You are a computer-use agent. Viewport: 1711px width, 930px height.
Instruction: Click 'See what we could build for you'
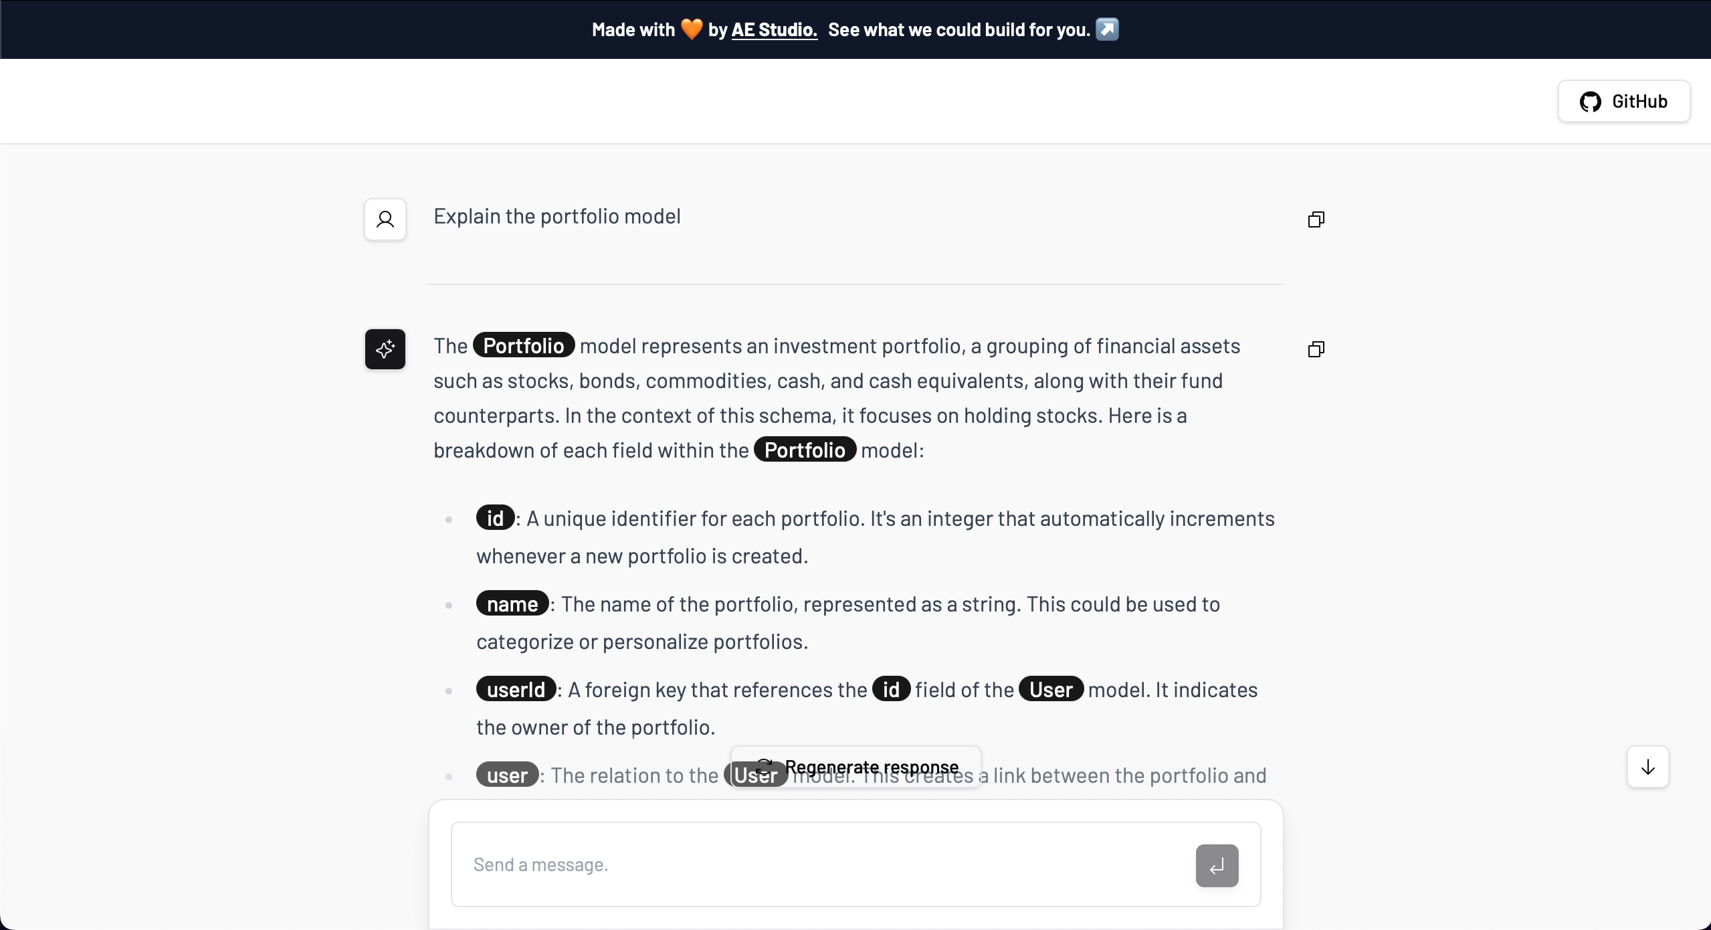959,29
